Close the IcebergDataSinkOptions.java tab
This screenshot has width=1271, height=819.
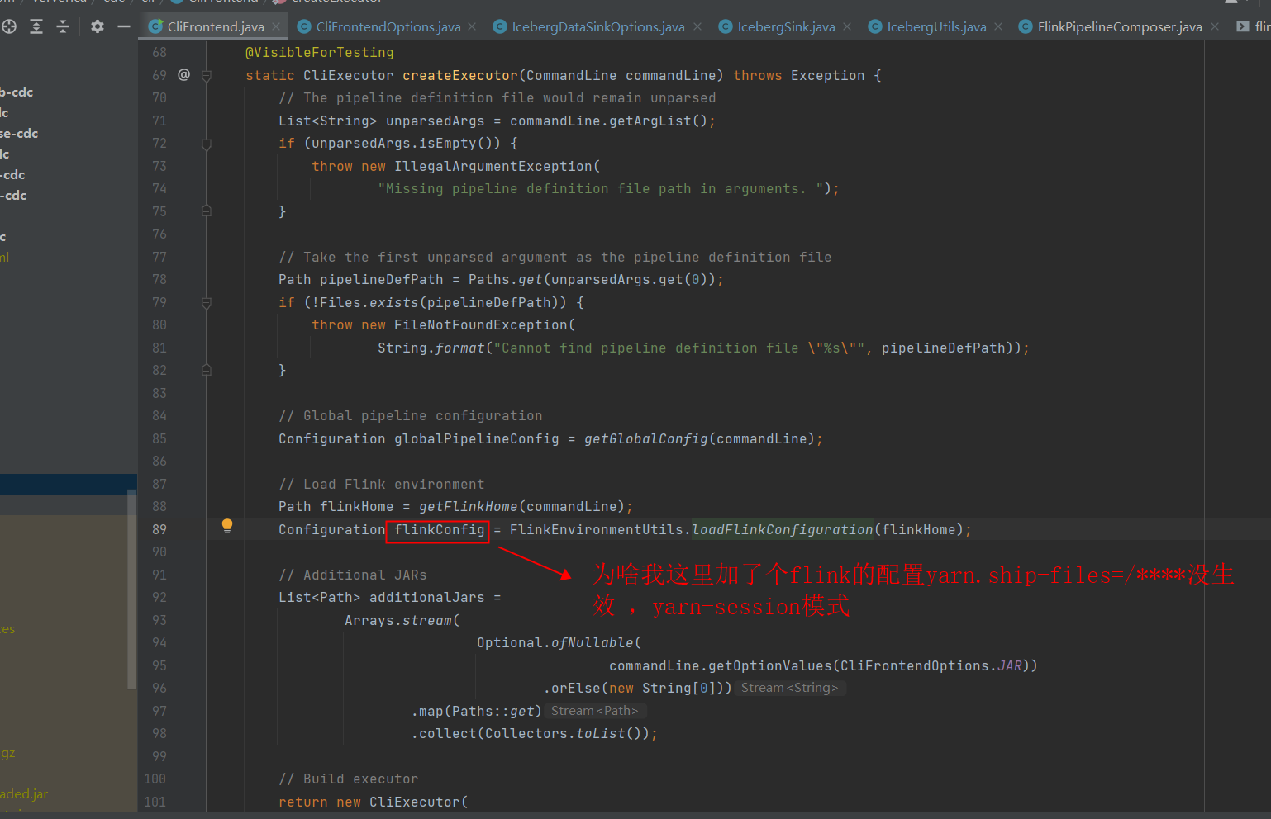pos(697,26)
